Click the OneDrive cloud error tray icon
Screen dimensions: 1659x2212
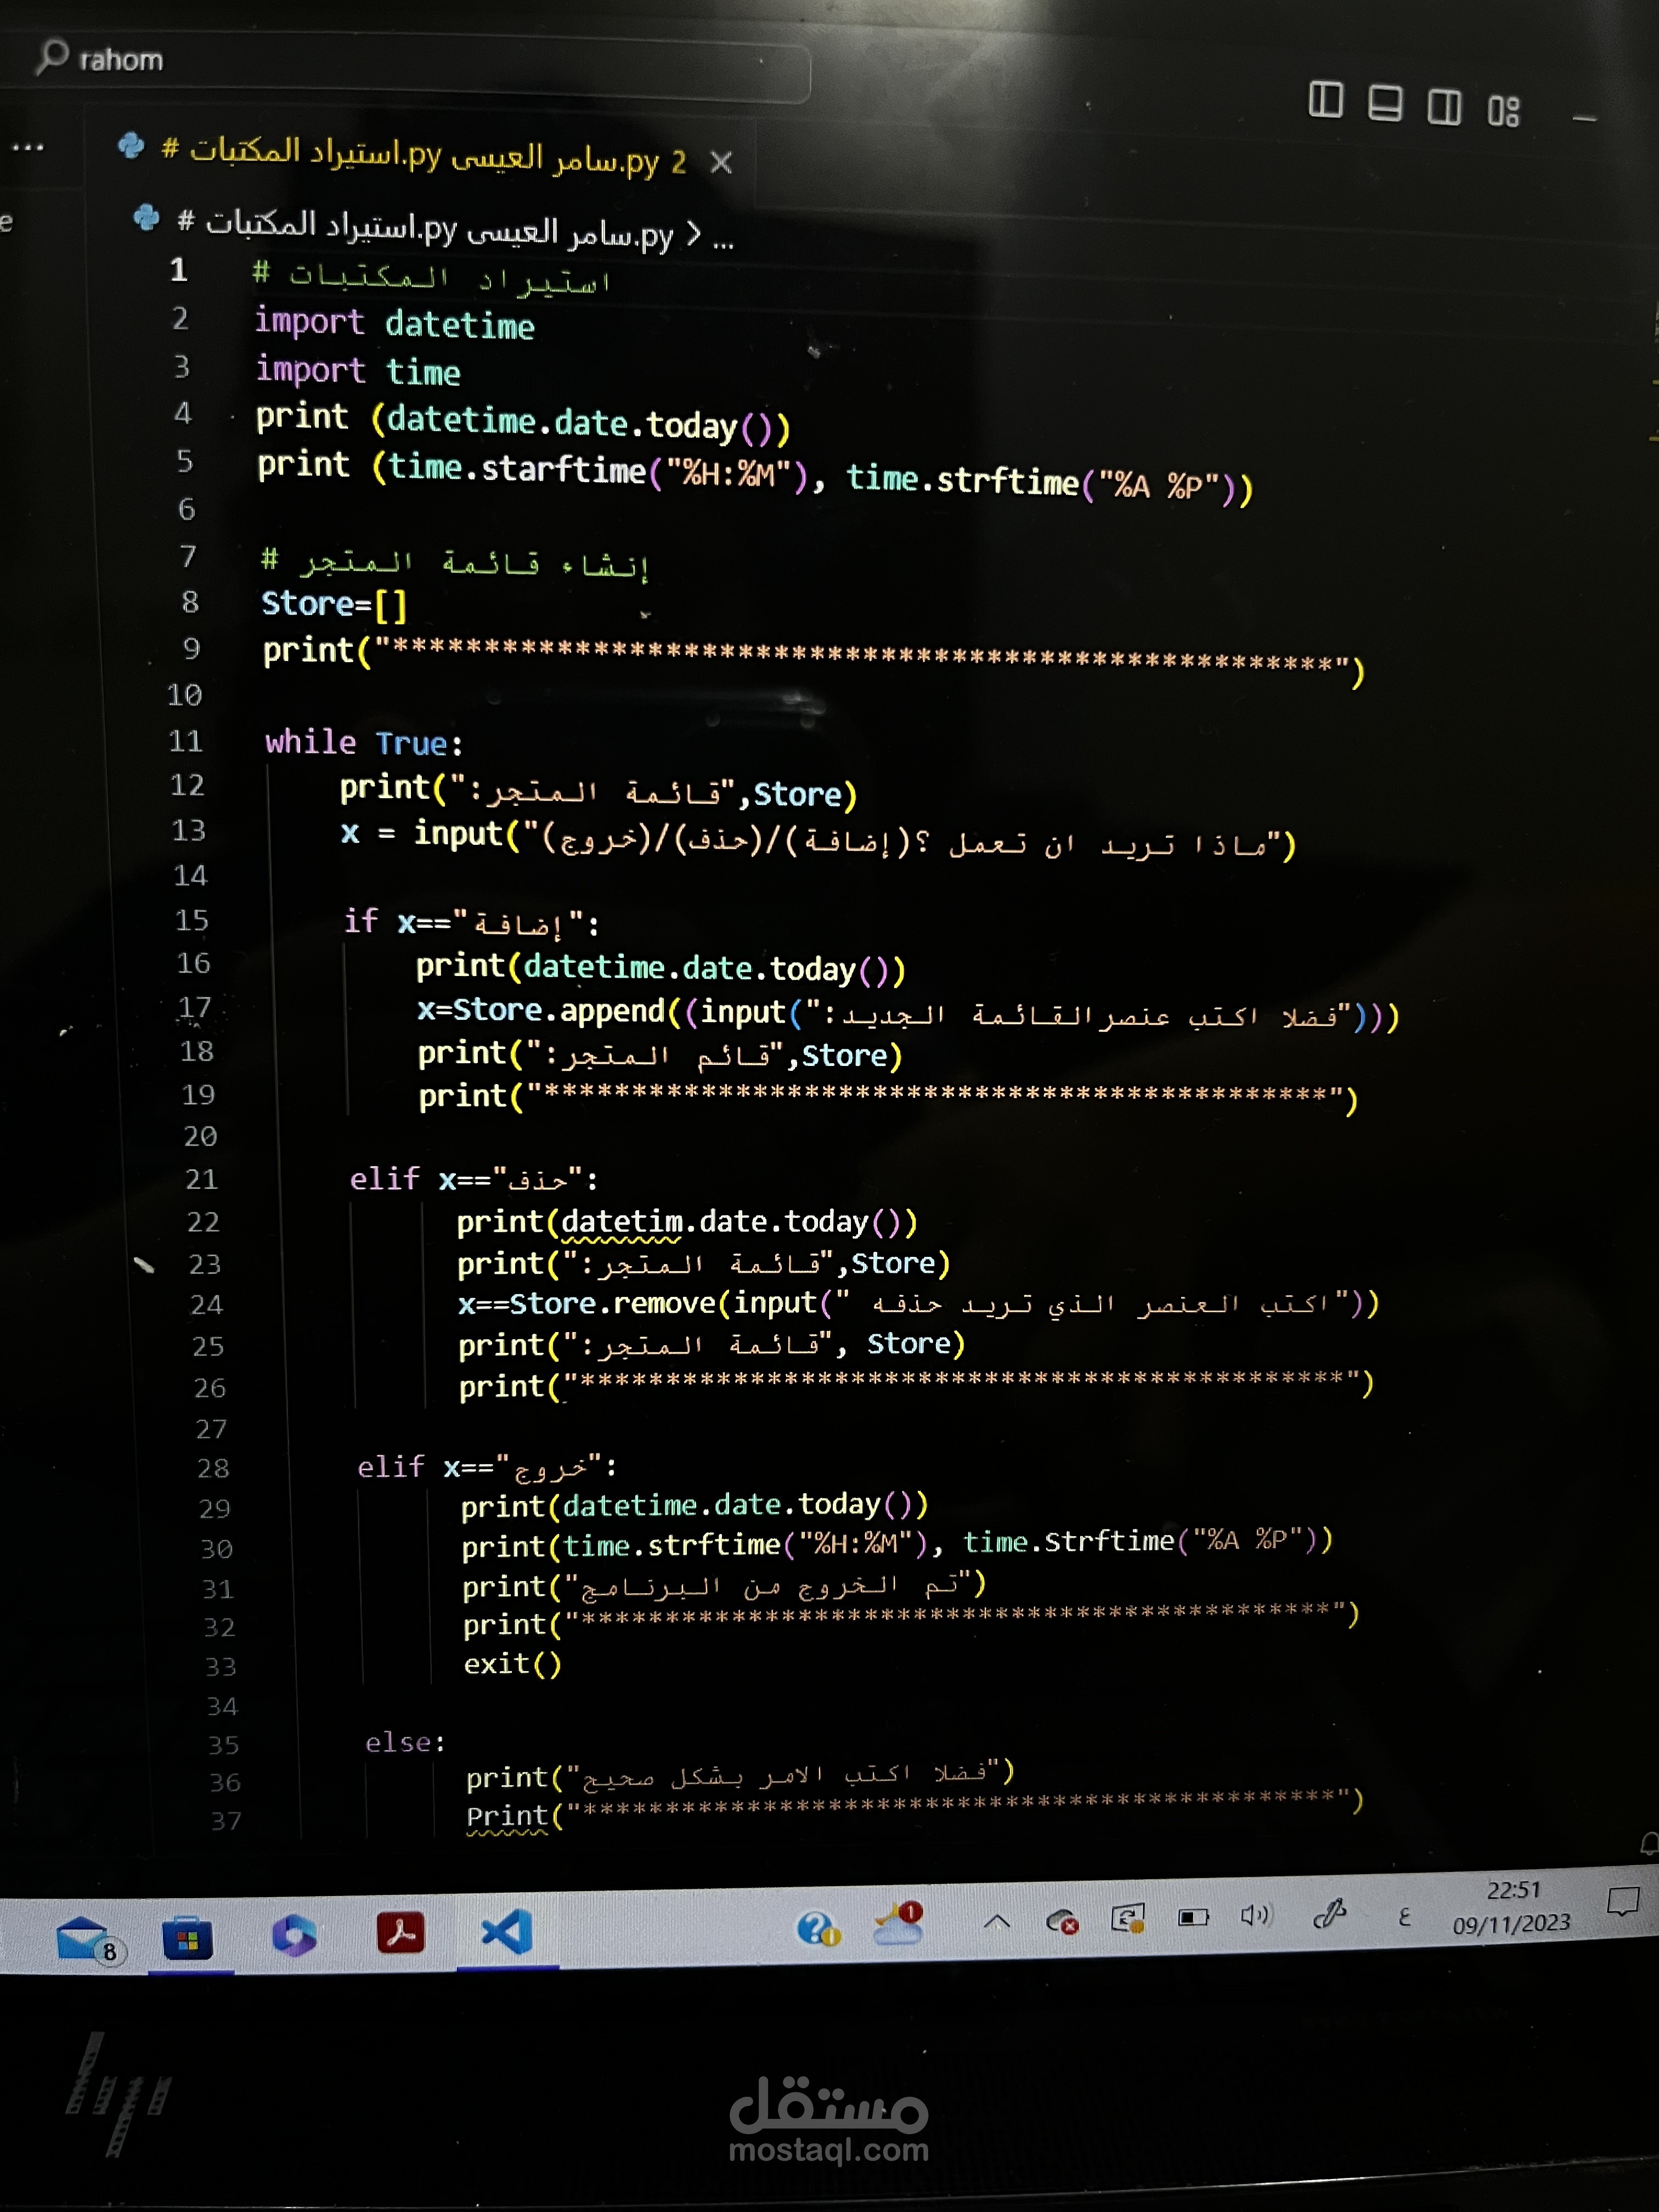pos(1061,1921)
